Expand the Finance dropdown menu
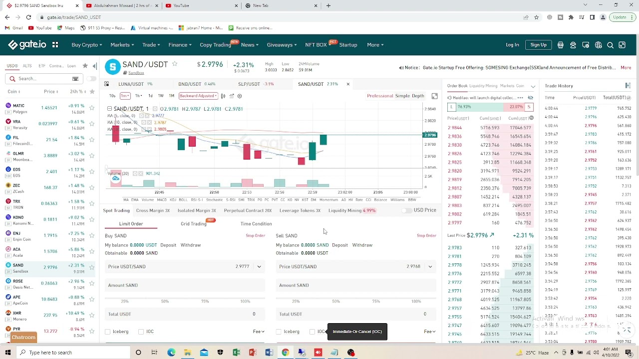 [x=180, y=45]
